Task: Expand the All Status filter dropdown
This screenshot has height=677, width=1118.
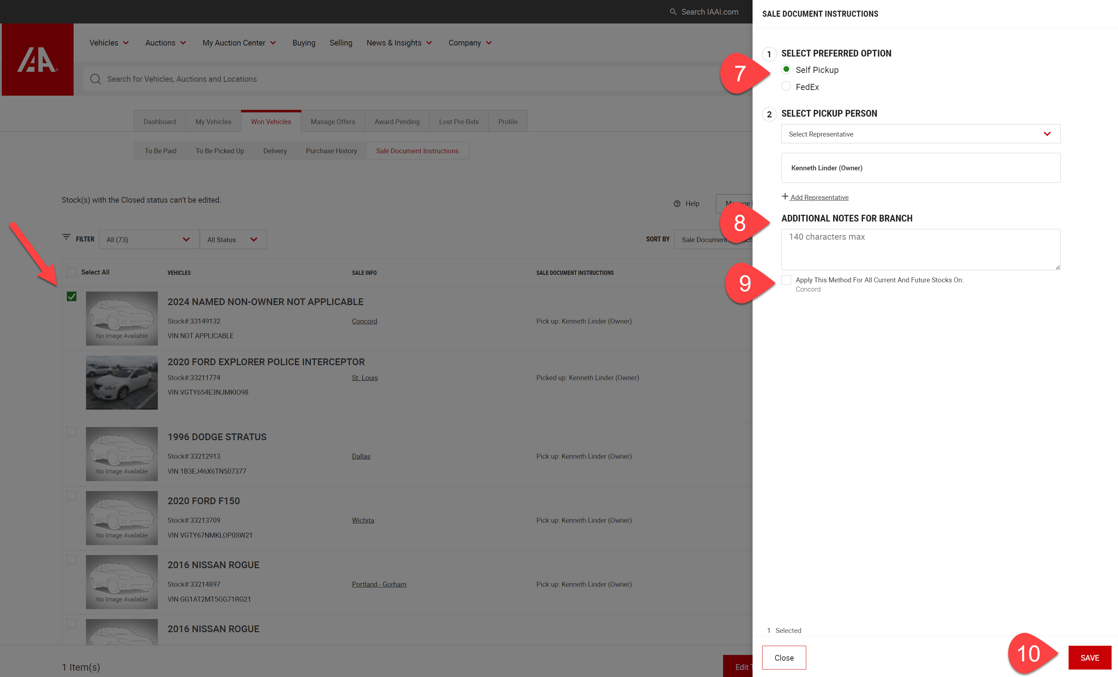Action: click(233, 240)
